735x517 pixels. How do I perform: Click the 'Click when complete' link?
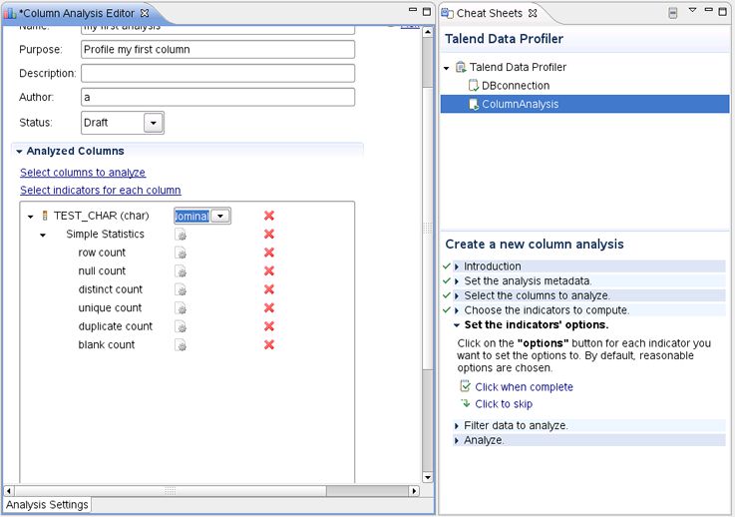pos(524,387)
